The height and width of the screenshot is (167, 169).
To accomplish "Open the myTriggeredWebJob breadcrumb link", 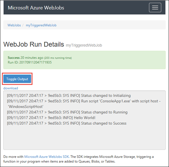I will coord(41,25).
